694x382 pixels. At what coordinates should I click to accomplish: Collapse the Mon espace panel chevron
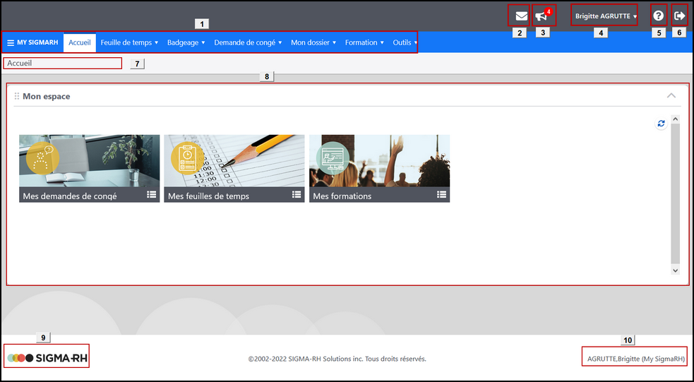pos(671,95)
